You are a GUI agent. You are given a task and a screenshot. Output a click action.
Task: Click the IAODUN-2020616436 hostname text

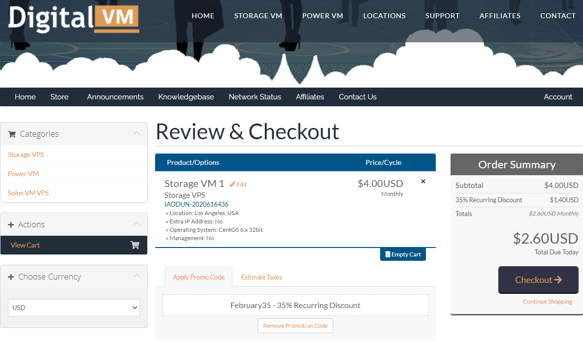(x=196, y=204)
